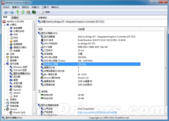Select 多显示器 in the tree
This screenshot has width=169, height=121.
point(18,83)
